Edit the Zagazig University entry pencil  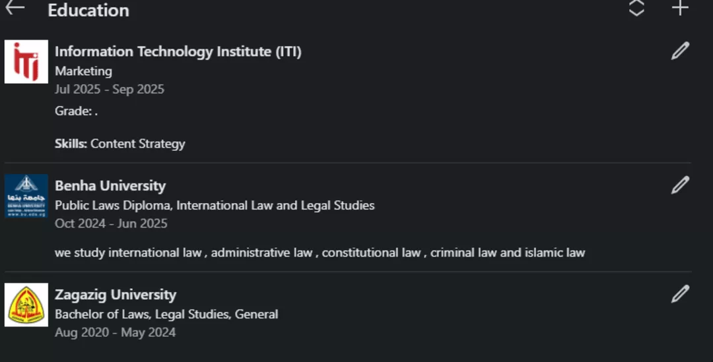(680, 294)
